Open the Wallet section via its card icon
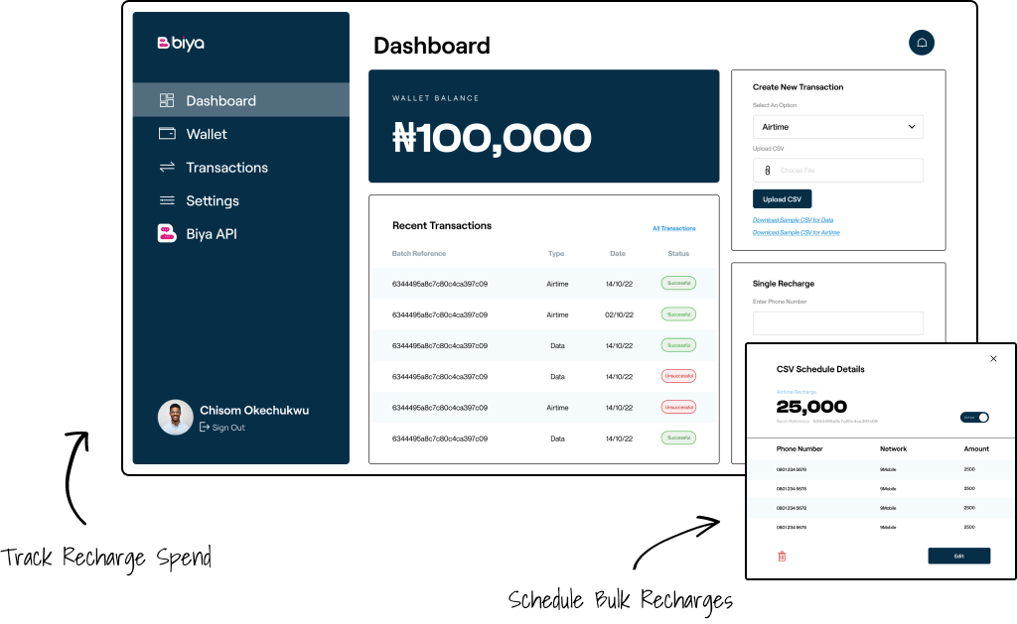The image size is (1017, 624). tap(167, 133)
